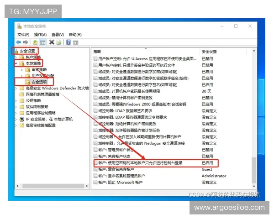
Task: Click the Up one level folder icon
Action: 35,42
